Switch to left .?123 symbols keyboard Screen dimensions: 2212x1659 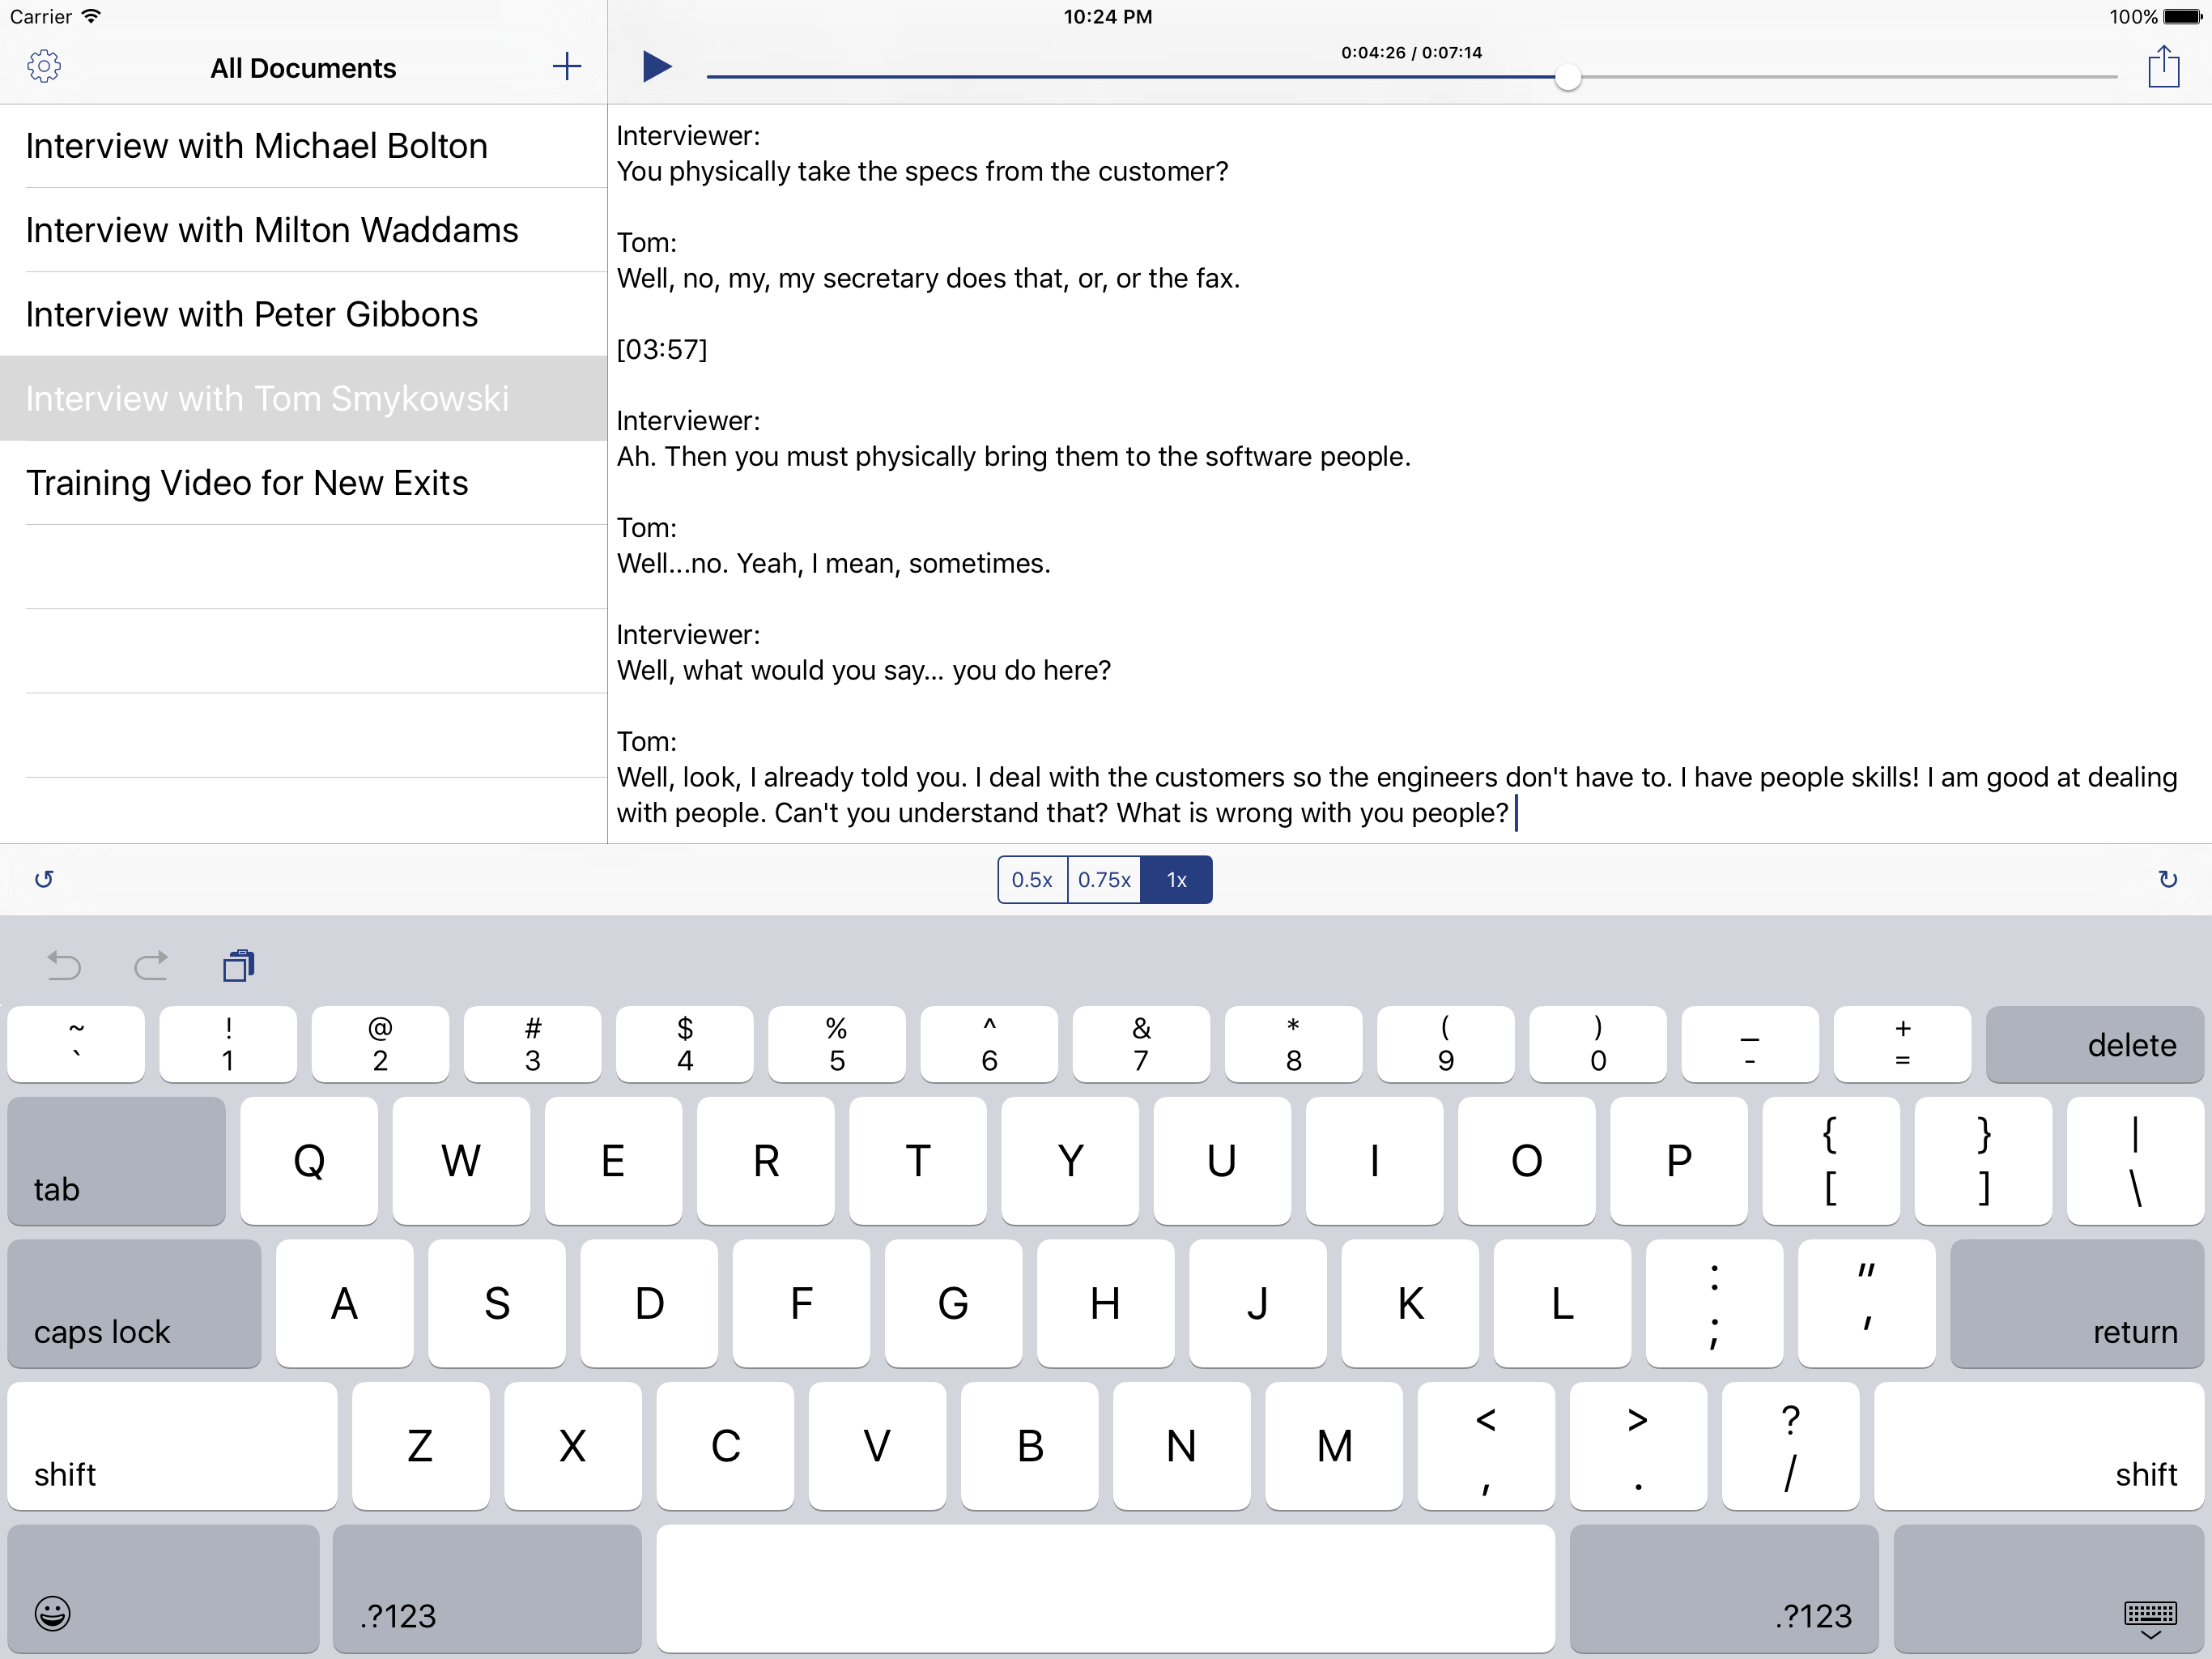pos(487,1589)
